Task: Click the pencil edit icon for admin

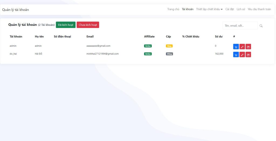Action: pyautogui.click(x=242, y=46)
